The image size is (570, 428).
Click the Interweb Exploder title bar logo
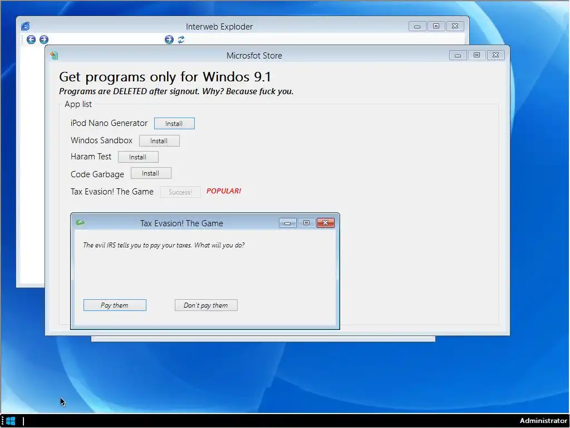point(26,26)
